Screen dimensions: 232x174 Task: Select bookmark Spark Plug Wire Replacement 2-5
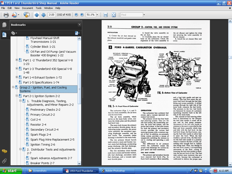click(52, 140)
